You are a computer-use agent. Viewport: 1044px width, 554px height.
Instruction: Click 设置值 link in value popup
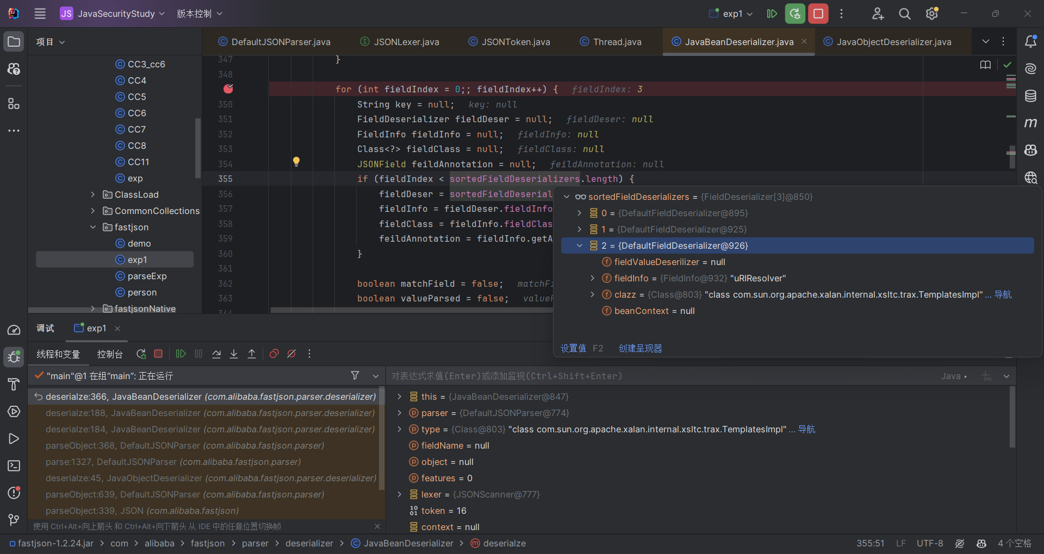tap(573, 348)
